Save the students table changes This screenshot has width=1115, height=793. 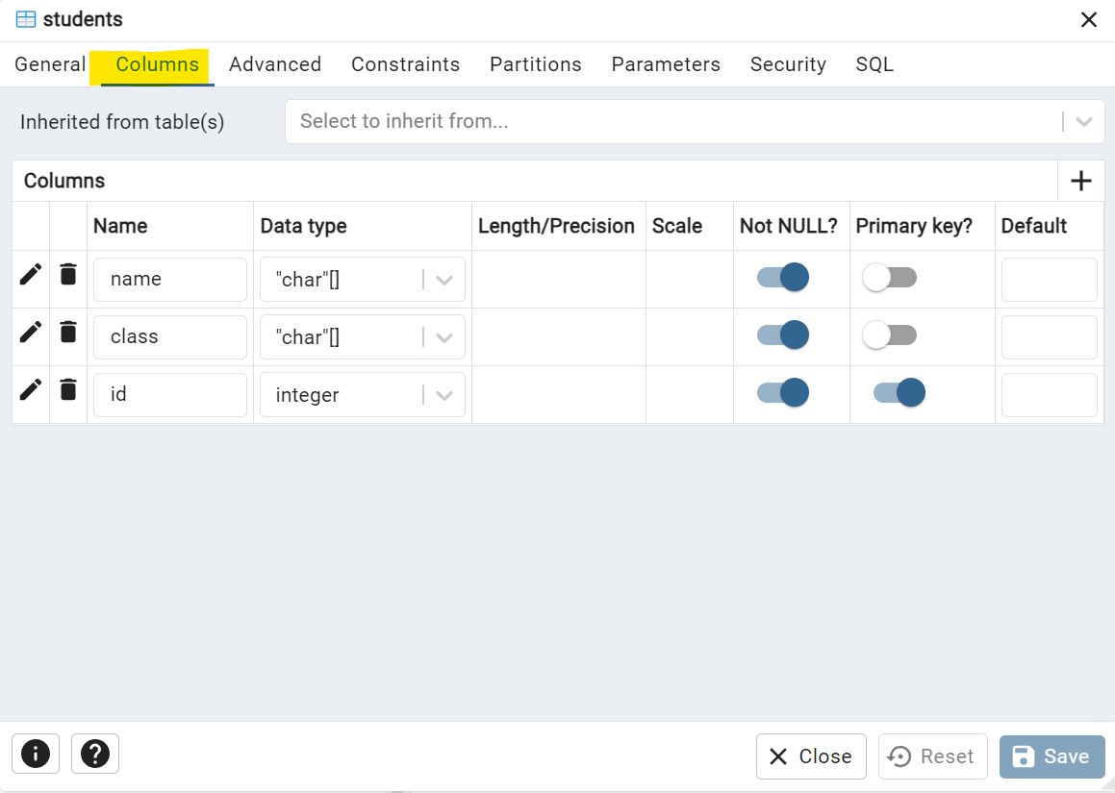pyautogui.click(x=1052, y=756)
